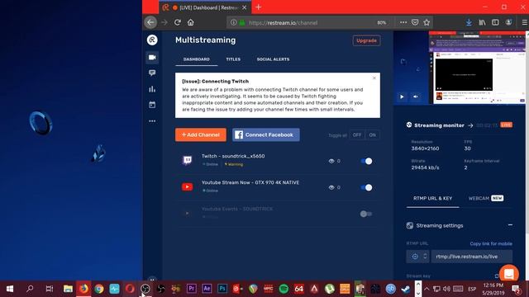Open the chat section in the sidebar

click(152, 73)
